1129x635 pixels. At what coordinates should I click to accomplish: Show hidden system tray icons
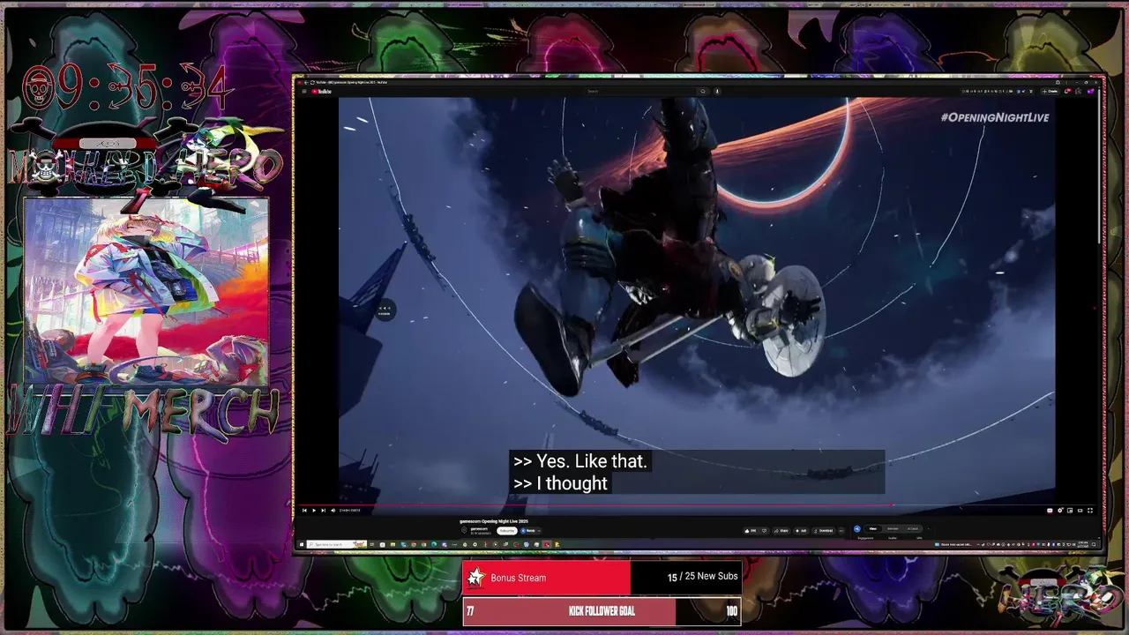[x=978, y=544]
